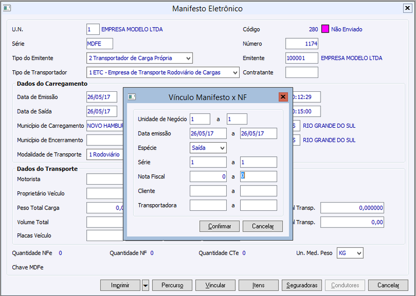Click the Cliente starting value field
This screenshot has width=416, height=296.
(208, 191)
